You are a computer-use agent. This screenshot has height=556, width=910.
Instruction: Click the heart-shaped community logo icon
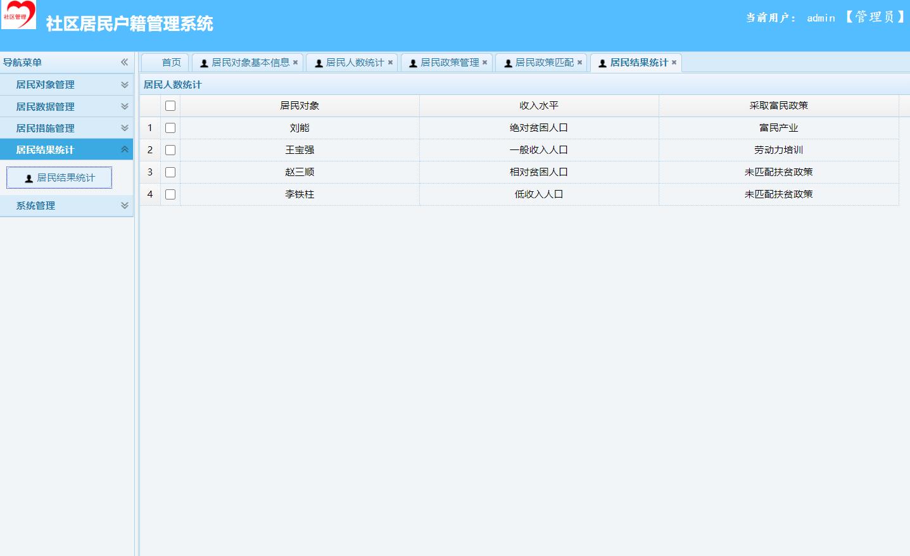click(x=18, y=15)
